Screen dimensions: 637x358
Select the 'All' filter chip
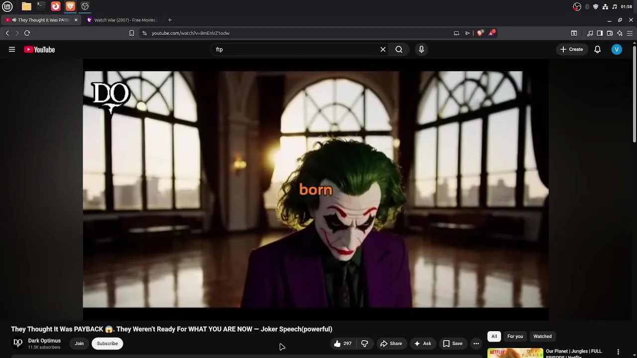point(494,337)
